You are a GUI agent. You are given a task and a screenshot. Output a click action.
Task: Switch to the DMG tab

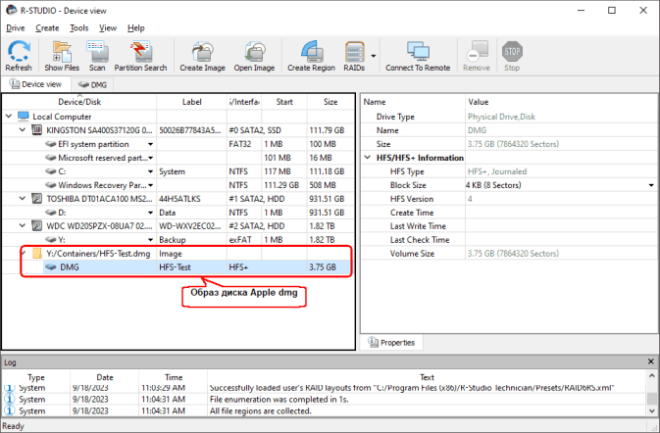pos(92,84)
